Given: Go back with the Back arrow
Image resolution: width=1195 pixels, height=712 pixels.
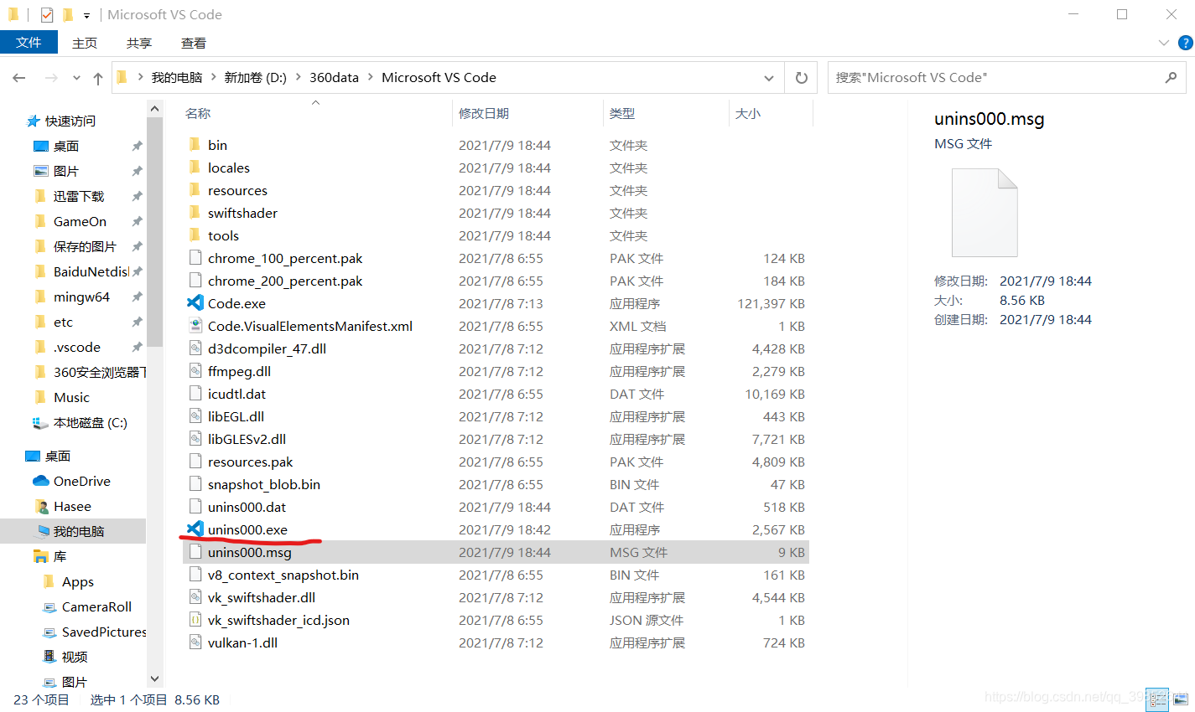Looking at the screenshot, I should (19, 78).
